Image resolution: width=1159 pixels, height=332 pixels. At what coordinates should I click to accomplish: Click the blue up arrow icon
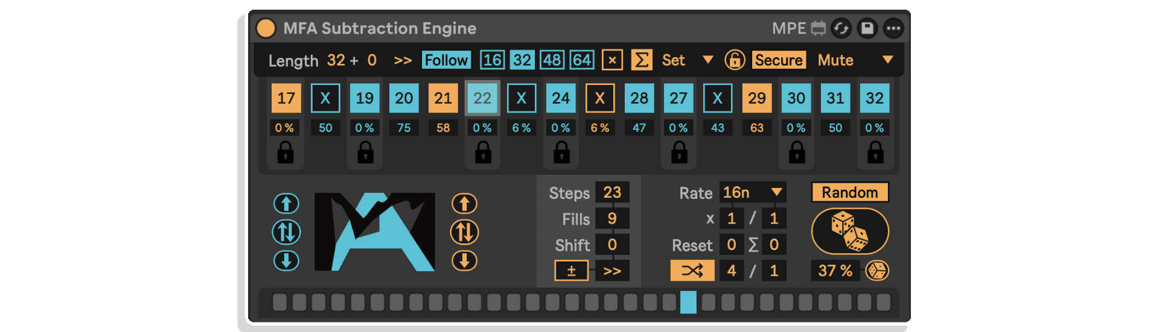[x=286, y=204]
